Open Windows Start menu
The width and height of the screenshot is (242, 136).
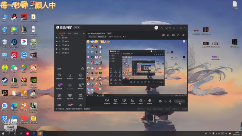pyautogui.click(x=3, y=134)
